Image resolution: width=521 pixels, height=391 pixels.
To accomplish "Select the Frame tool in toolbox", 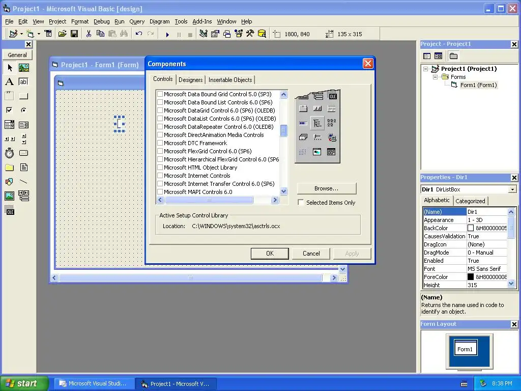I will tap(10, 96).
